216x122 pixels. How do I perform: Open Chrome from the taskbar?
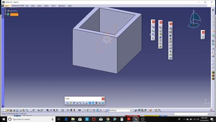point(108,119)
